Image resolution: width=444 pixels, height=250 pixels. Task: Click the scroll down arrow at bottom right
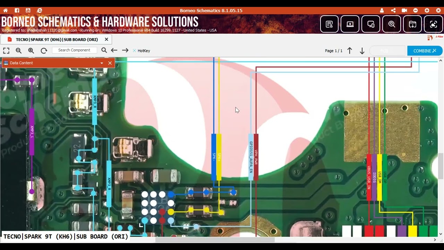tap(441, 234)
